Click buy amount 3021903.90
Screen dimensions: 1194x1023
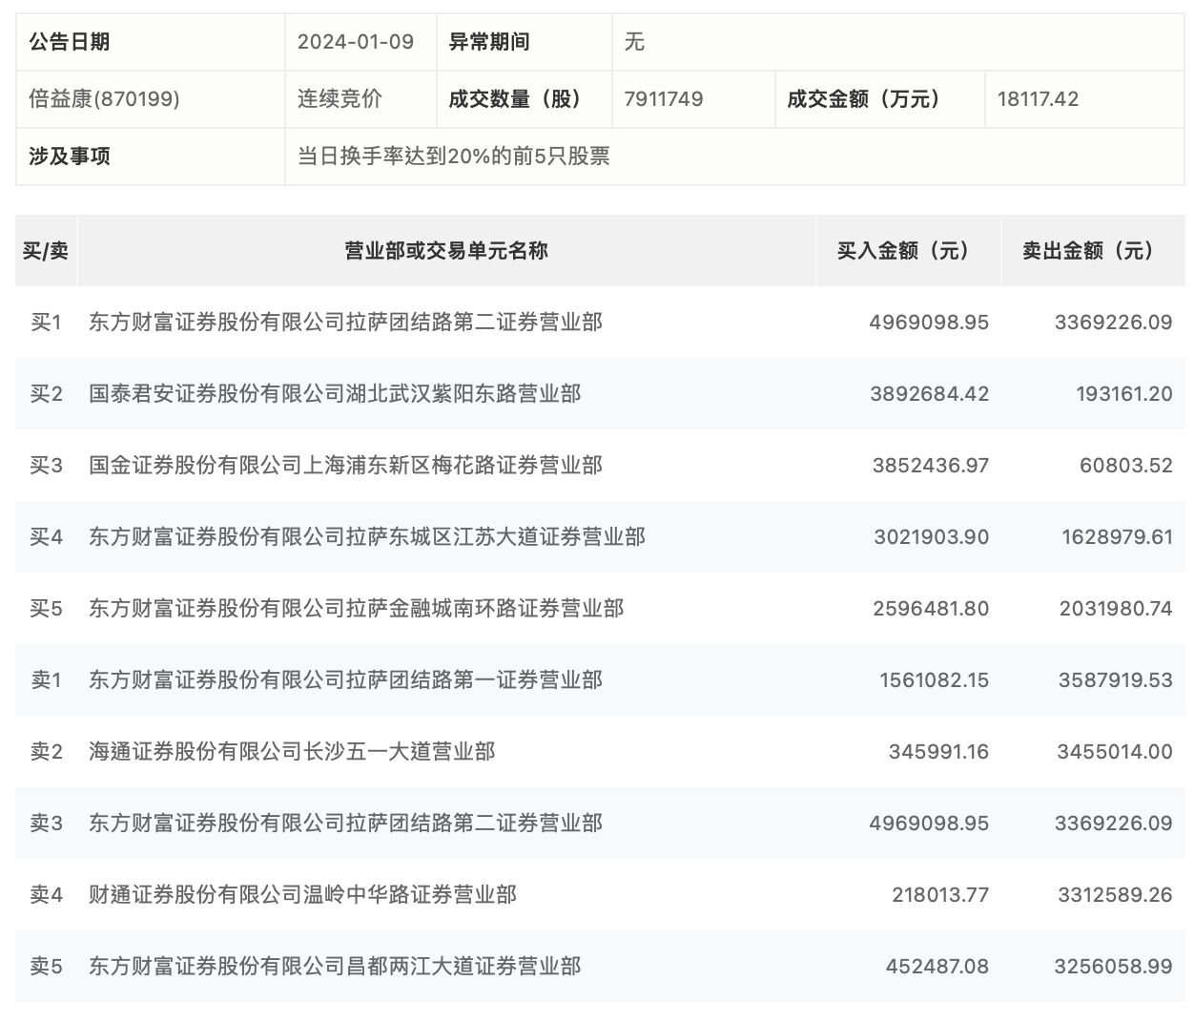932,537
